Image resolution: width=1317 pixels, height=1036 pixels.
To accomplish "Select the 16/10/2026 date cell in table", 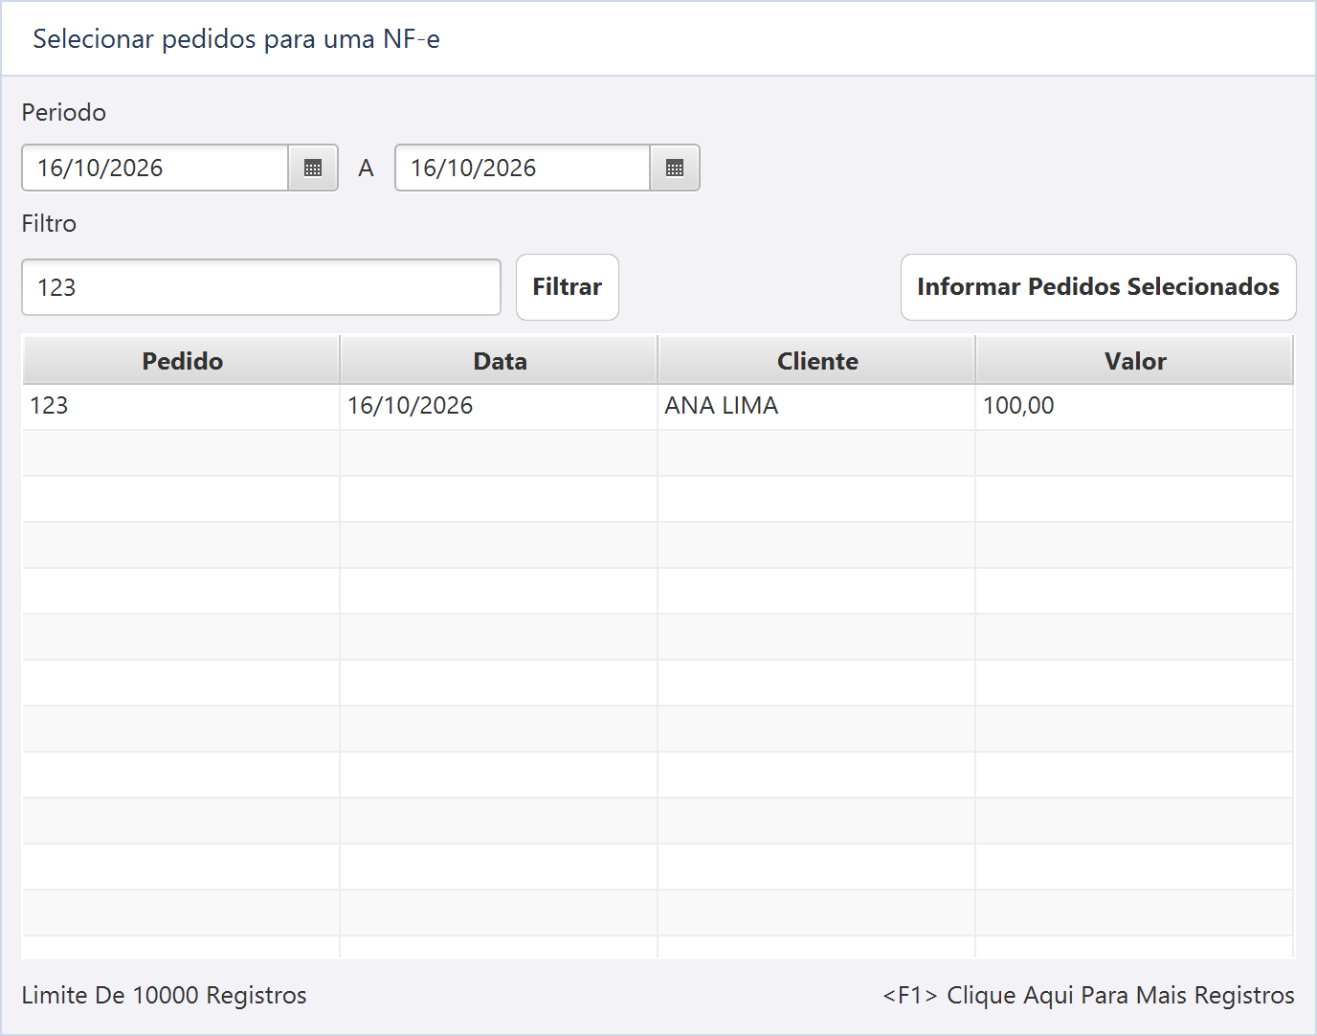I will tap(499, 406).
